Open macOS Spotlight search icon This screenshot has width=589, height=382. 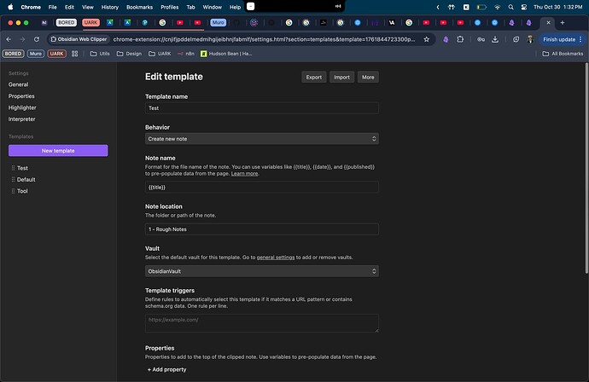pos(510,7)
